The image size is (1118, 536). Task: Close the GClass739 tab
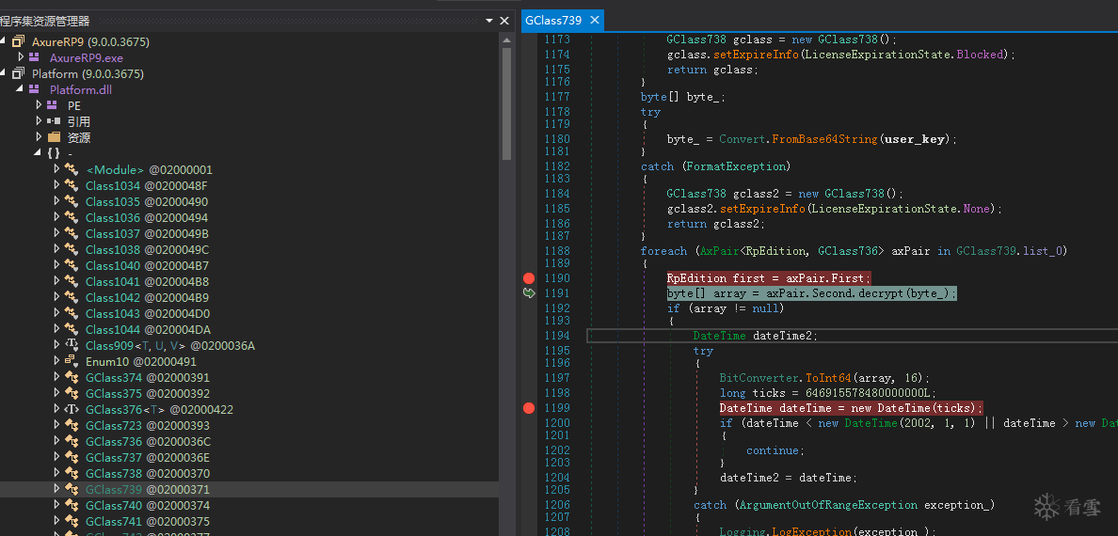[x=594, y=21]
